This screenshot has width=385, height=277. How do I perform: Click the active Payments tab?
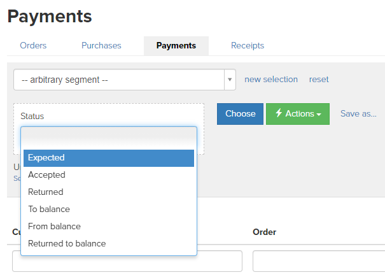pyautogui.click(x=176, y=46)
